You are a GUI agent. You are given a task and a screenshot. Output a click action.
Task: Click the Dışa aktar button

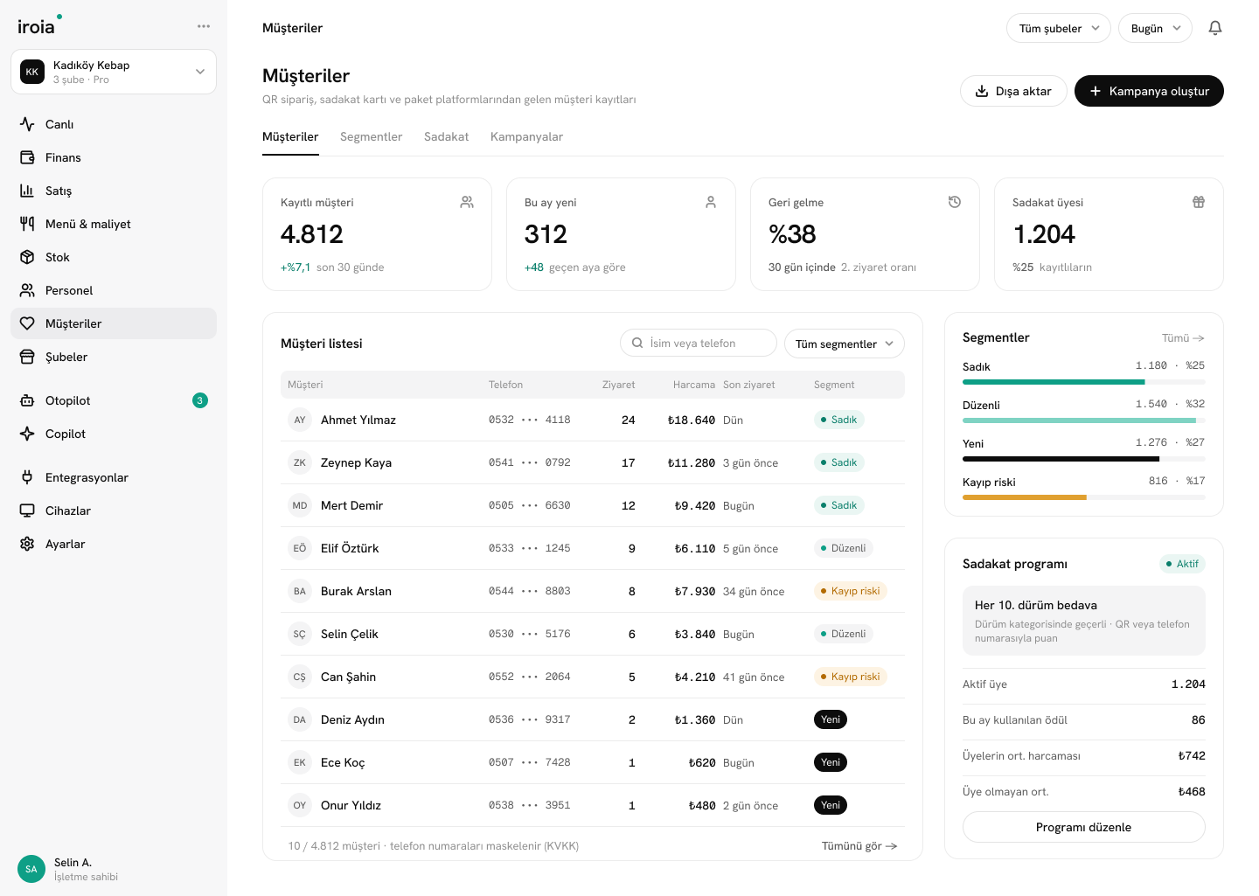[1013, 91]
